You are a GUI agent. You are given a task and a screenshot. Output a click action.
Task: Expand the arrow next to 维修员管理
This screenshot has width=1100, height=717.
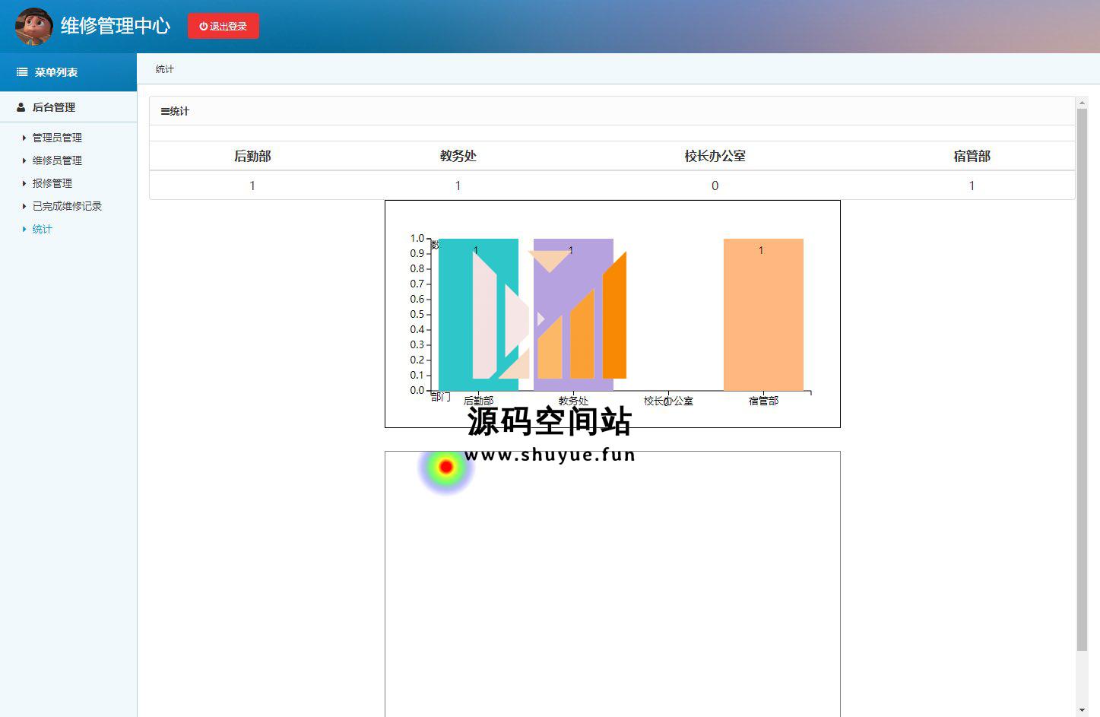(x=24, y=160)
